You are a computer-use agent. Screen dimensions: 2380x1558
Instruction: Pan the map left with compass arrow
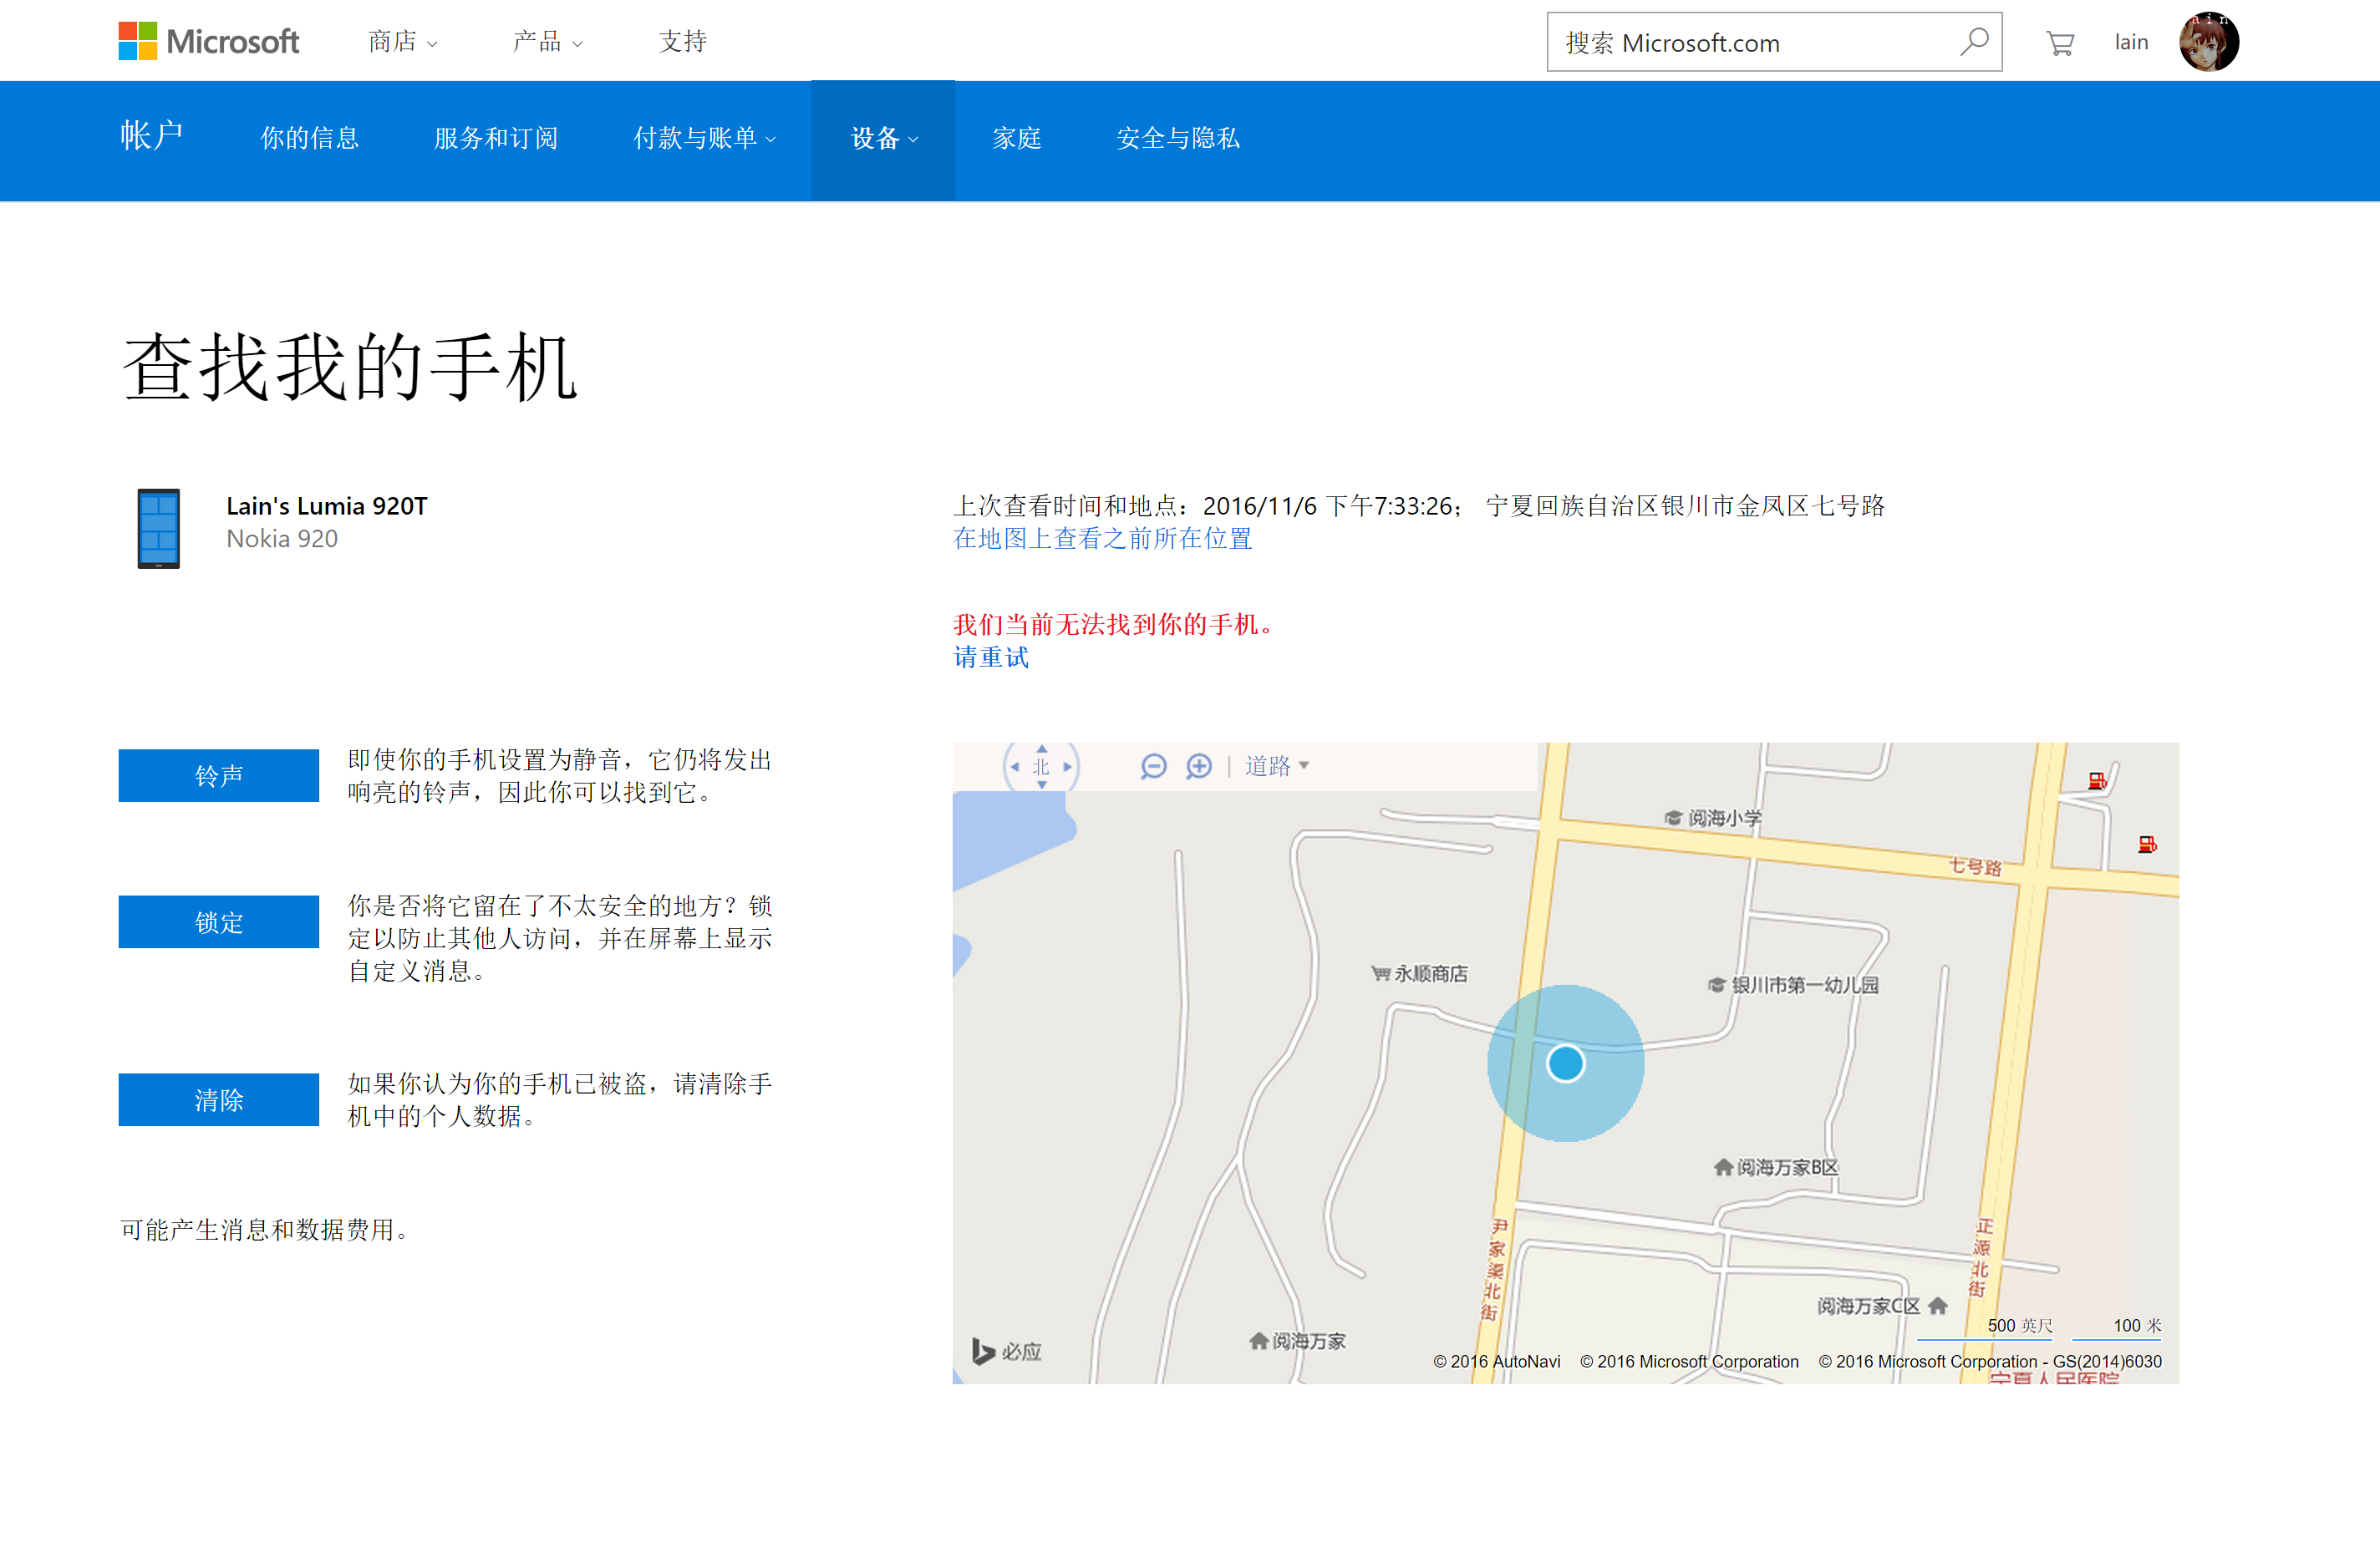click(1015, 767)
